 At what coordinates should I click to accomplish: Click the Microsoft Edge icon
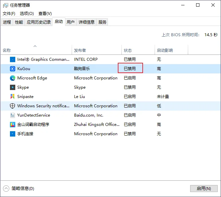tap(13, 78)
